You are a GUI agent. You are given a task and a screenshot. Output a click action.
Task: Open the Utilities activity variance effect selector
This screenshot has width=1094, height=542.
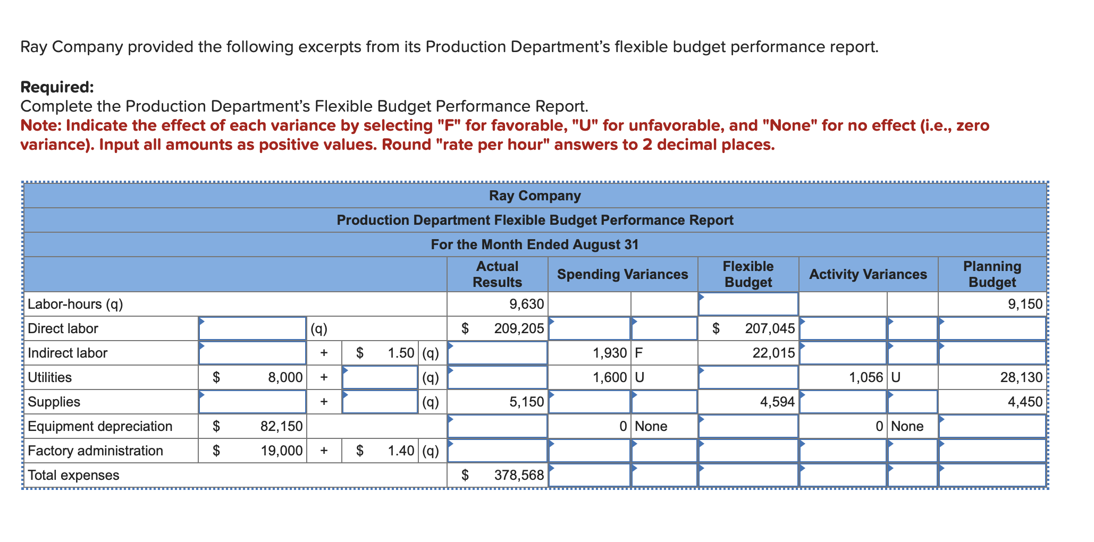tap(912, 377)
